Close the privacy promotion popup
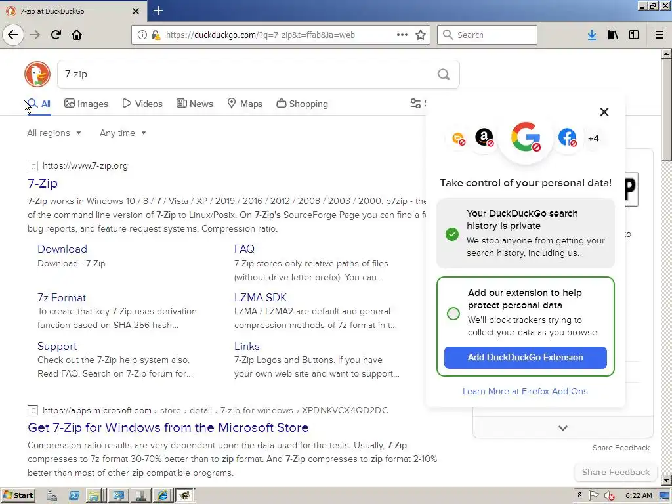The image size is (672, 504). click(x=604, y=112)
